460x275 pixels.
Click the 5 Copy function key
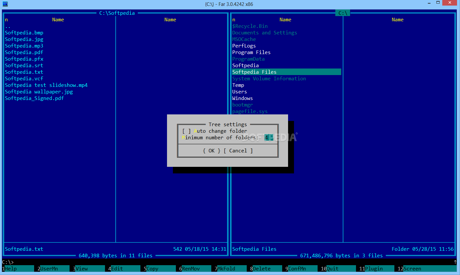click(159, 269)
